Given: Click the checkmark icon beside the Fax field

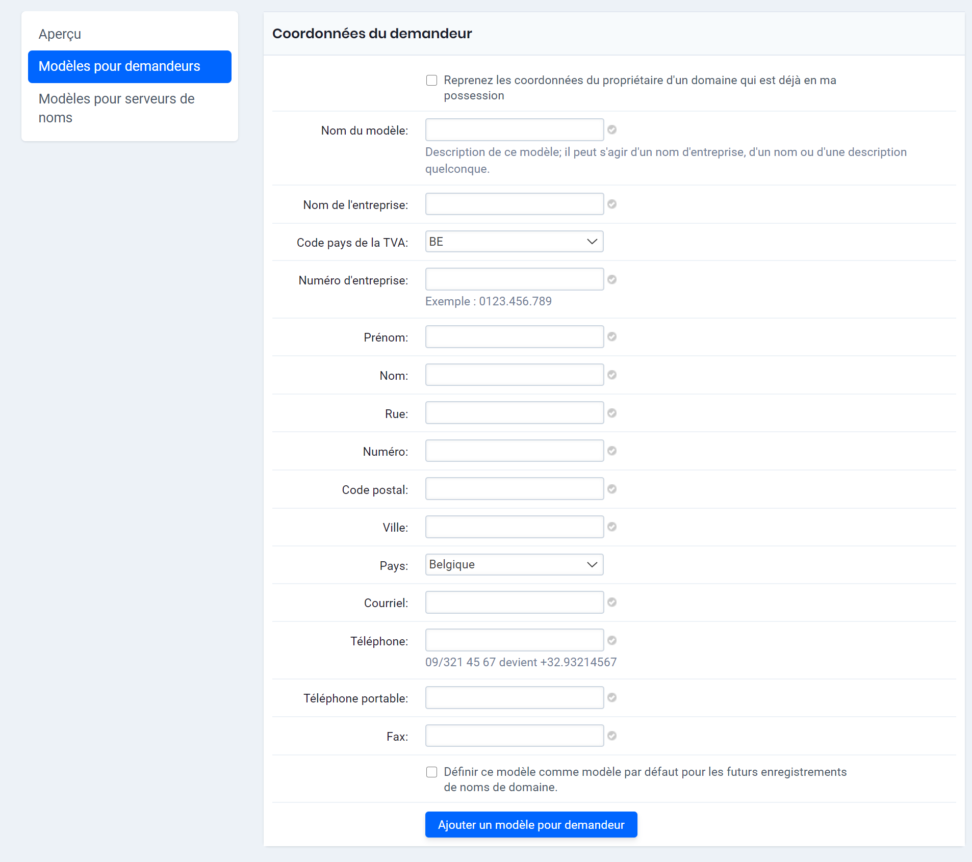Looking at the screenshot, I should click(x=612, y=736).
